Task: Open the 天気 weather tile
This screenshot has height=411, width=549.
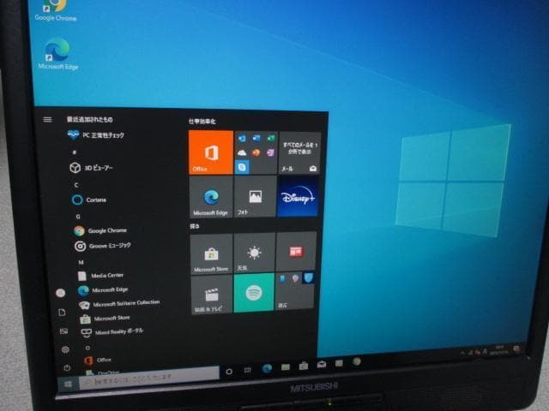Action: pos(254,253)
